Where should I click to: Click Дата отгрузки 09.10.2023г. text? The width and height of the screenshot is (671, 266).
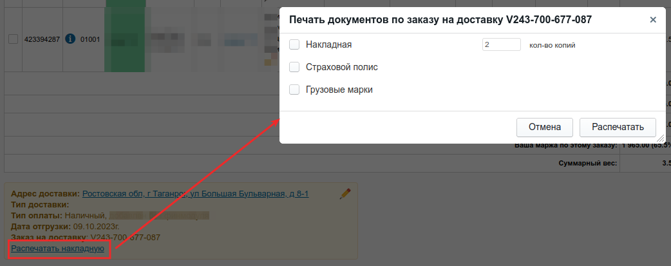click(x=65, y=227)
